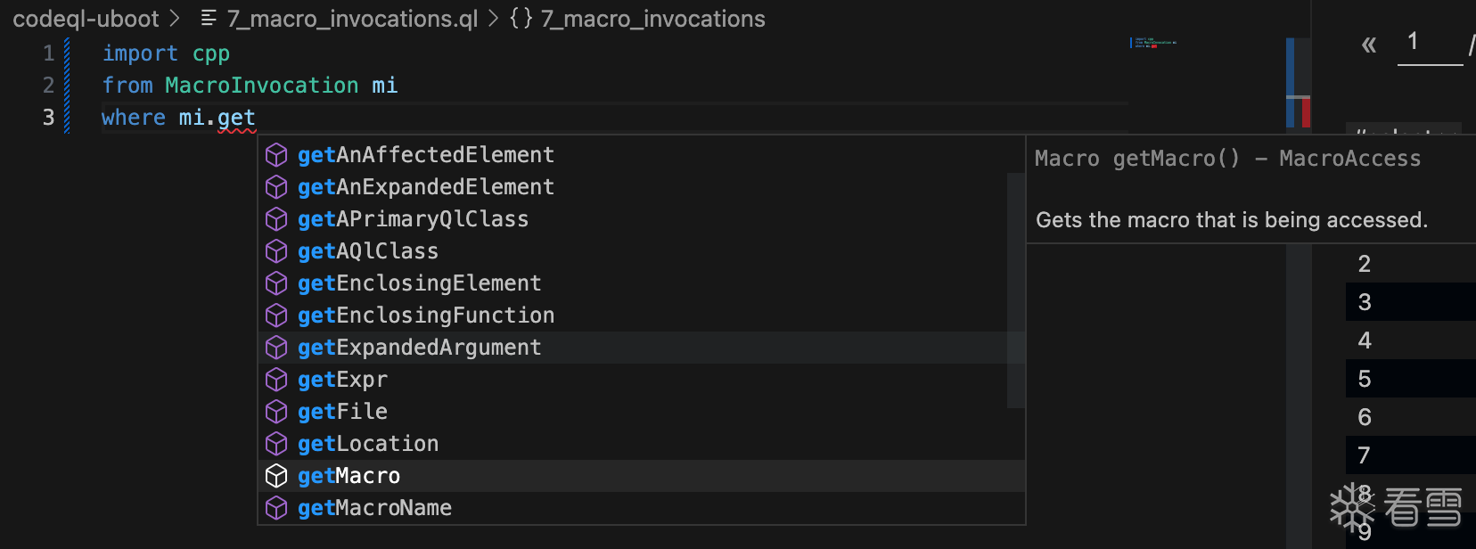
Task: Expand the 7_macro_invocations symbol breadcrumb
Action: coord(652,19)
